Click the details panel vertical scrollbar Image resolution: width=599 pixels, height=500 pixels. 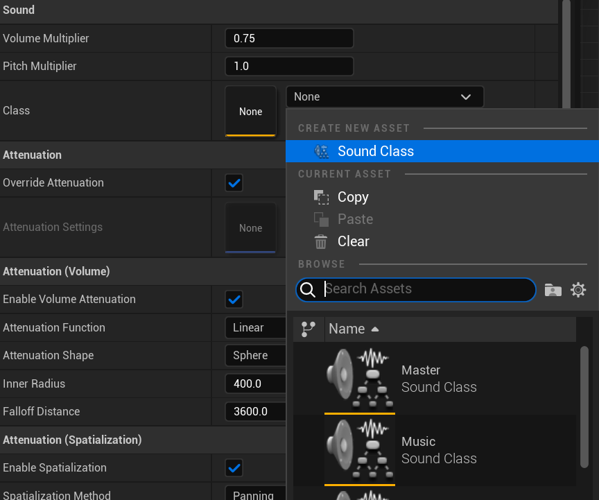tap(566, 53)
